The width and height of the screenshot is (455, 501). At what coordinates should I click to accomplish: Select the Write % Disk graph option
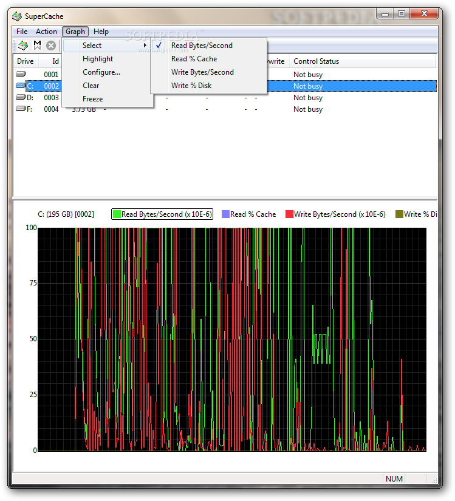(209, 86)
